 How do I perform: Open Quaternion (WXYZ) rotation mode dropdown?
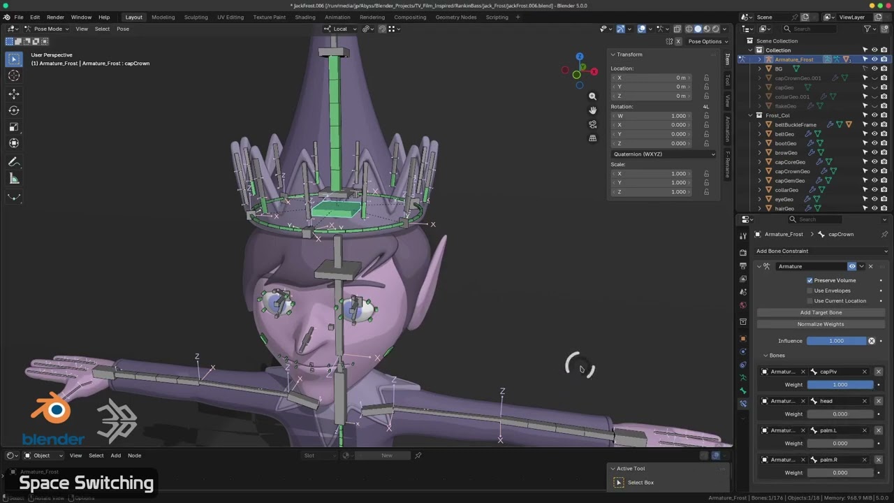pyautogui.click(x=664, y=154)
